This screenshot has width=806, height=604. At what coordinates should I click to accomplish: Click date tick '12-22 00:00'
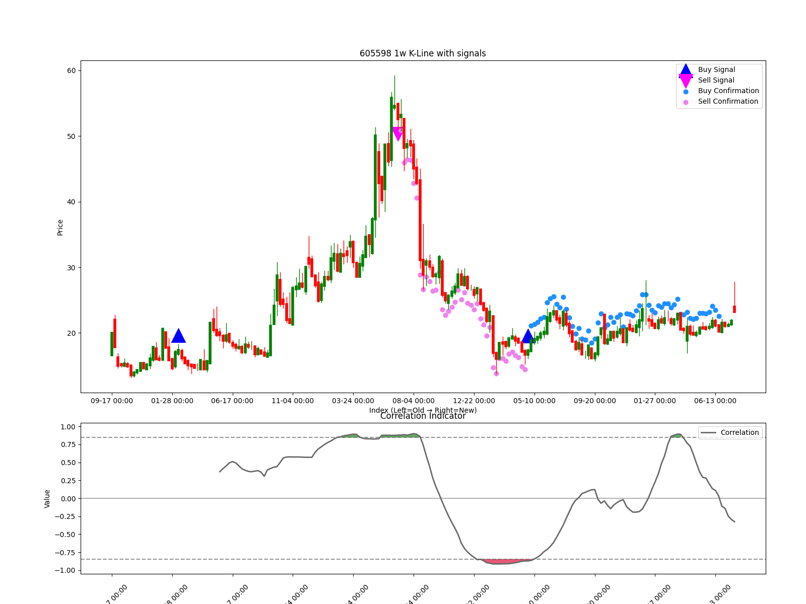pos(474,401)
